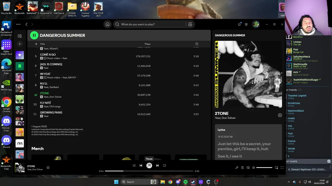The image size is (332, 186).
Task: Open the notifications bell icon
Action: click(239, 24)
